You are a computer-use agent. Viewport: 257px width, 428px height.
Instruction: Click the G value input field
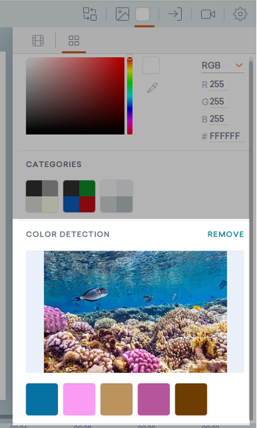coord(218,101)
